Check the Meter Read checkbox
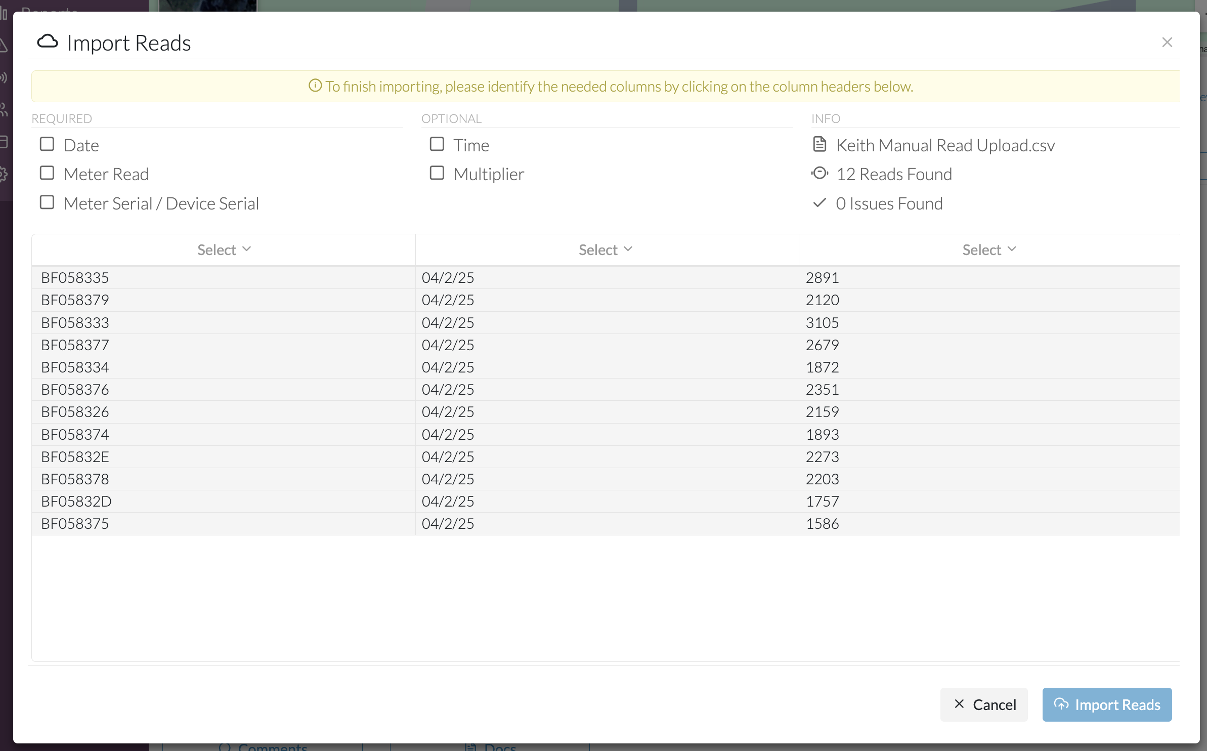The width and height of the screenshot is (1207, 751). coord(47,173)
